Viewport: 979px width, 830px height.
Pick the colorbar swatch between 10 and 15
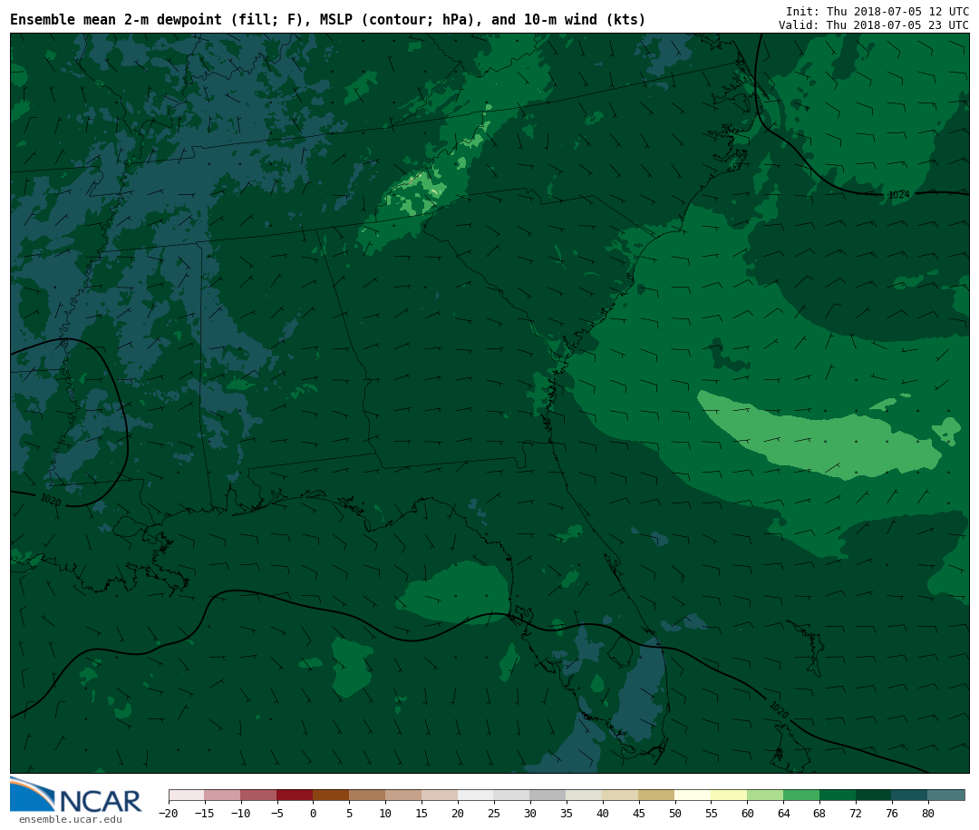click(404, 796)
